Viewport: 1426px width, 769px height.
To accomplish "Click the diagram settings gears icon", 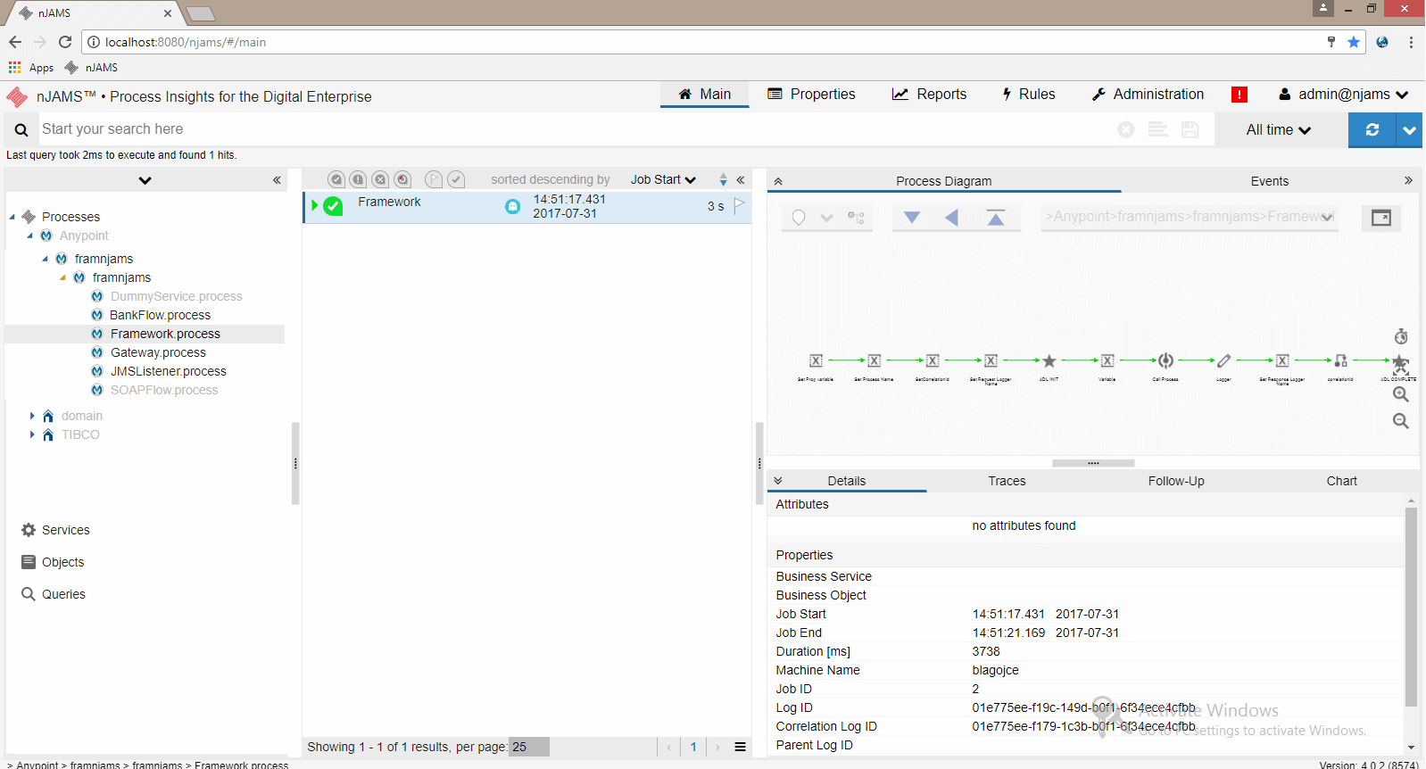I will [856, 218].
